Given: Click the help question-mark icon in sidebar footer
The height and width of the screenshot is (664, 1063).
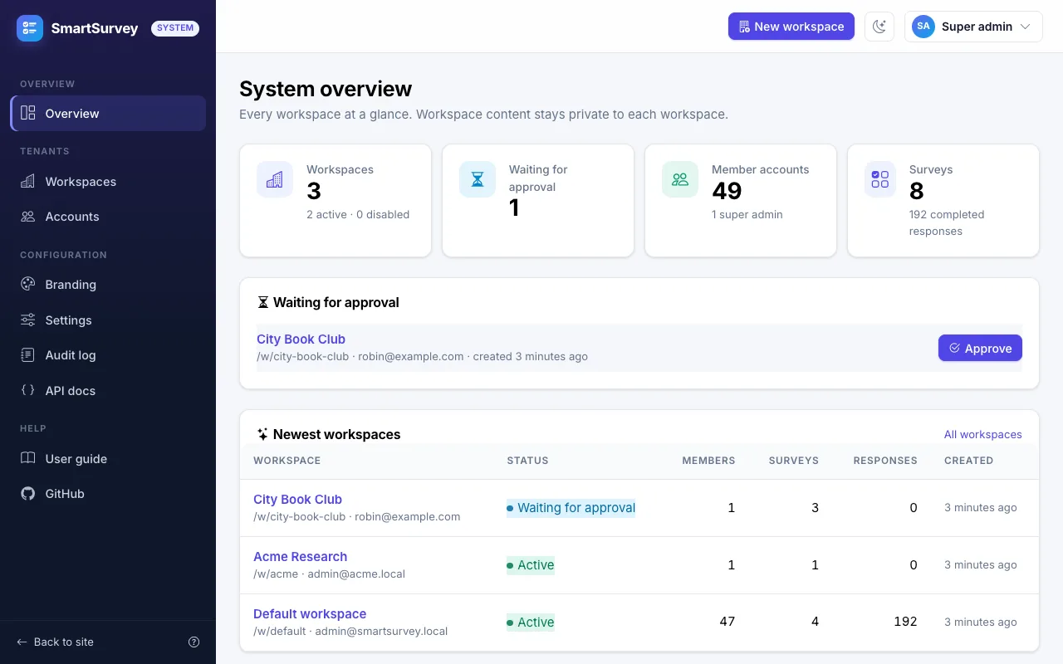Looking at the screenshot, I should pos(194,642).
